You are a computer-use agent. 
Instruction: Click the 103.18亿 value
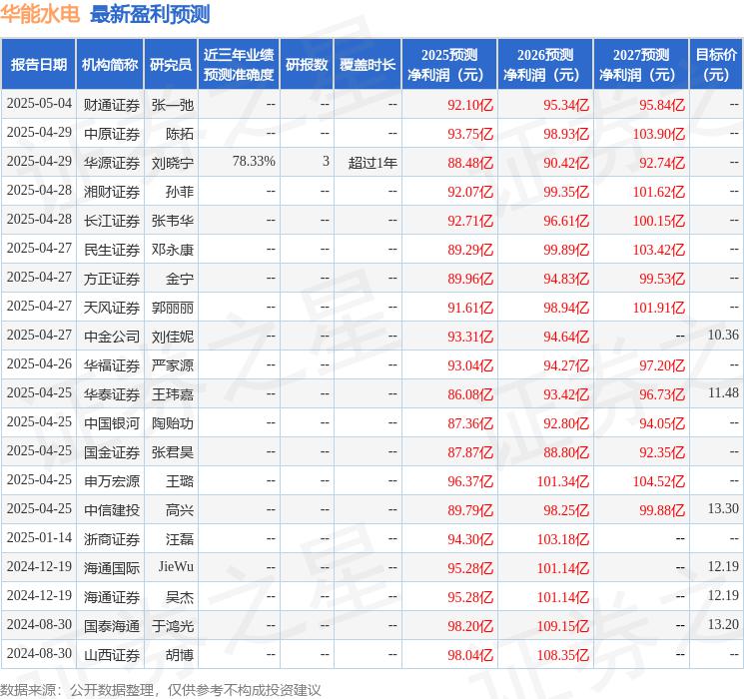[563, 539]
